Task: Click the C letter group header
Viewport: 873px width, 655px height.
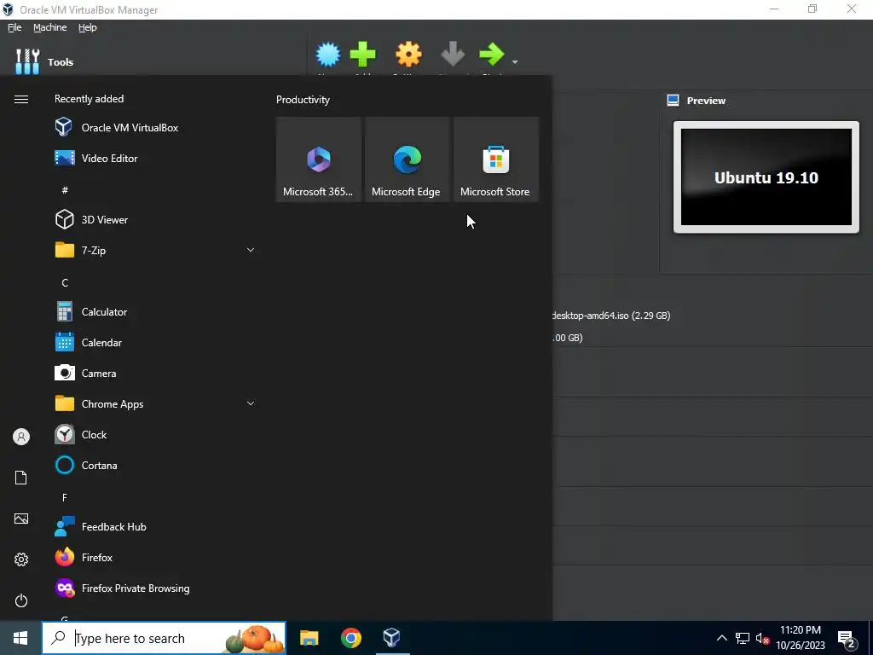Action: click(x=65, y=283)
